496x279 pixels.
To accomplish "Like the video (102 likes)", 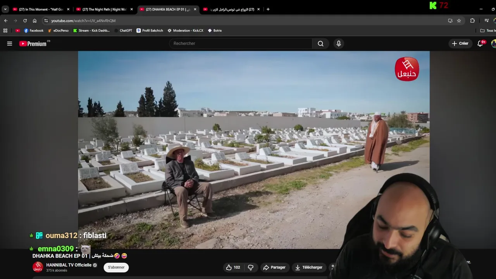I will coord(233,267).
